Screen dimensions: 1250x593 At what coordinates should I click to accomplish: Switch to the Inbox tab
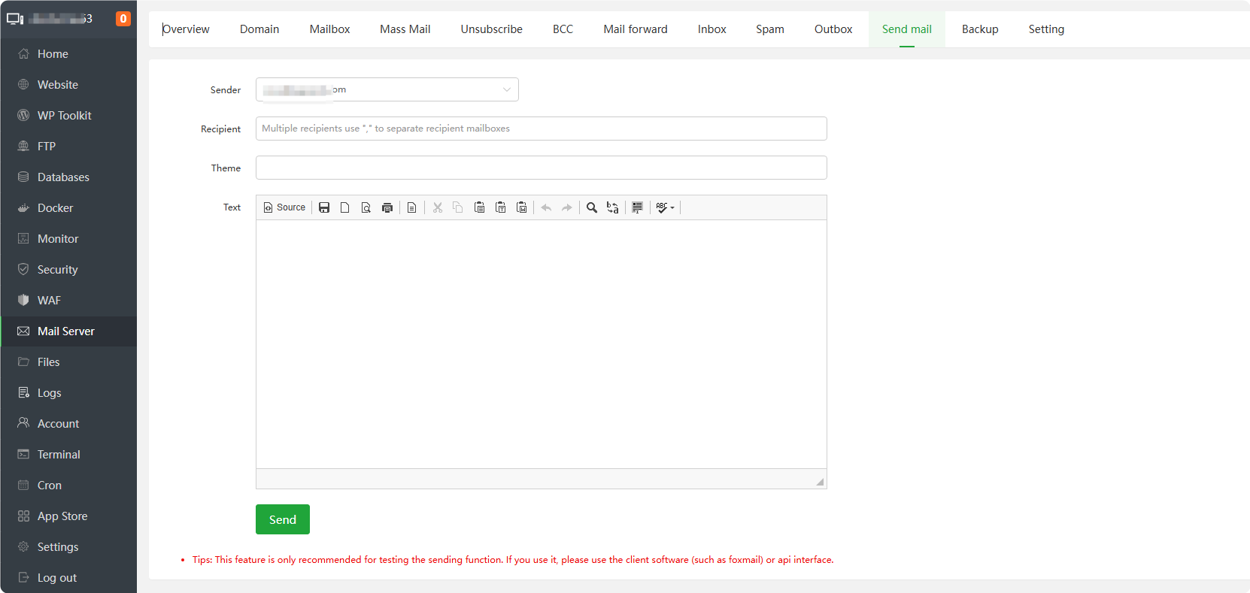[712, 29]
